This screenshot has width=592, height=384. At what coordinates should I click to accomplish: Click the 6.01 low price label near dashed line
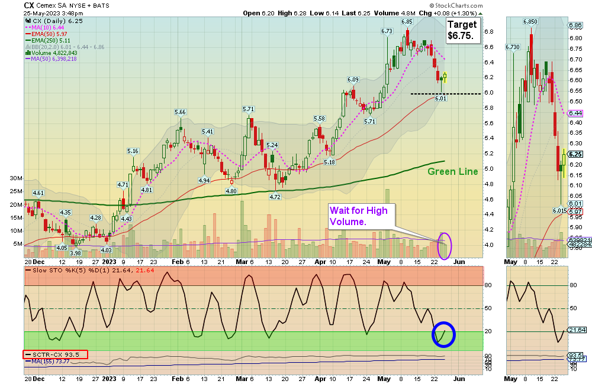pos(440,99)
